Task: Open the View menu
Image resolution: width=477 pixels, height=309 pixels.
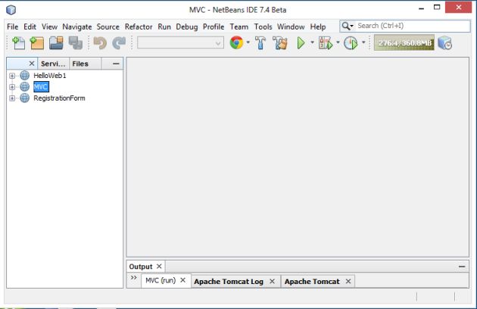Action: point(49,27)
